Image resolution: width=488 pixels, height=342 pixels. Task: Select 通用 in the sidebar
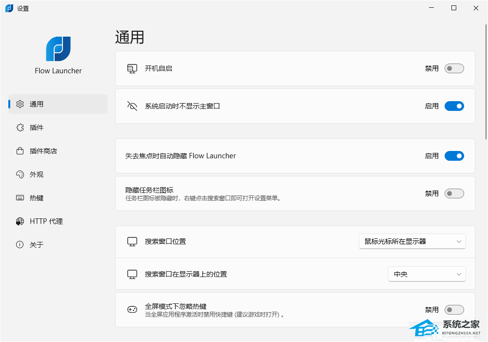point(58,104)
